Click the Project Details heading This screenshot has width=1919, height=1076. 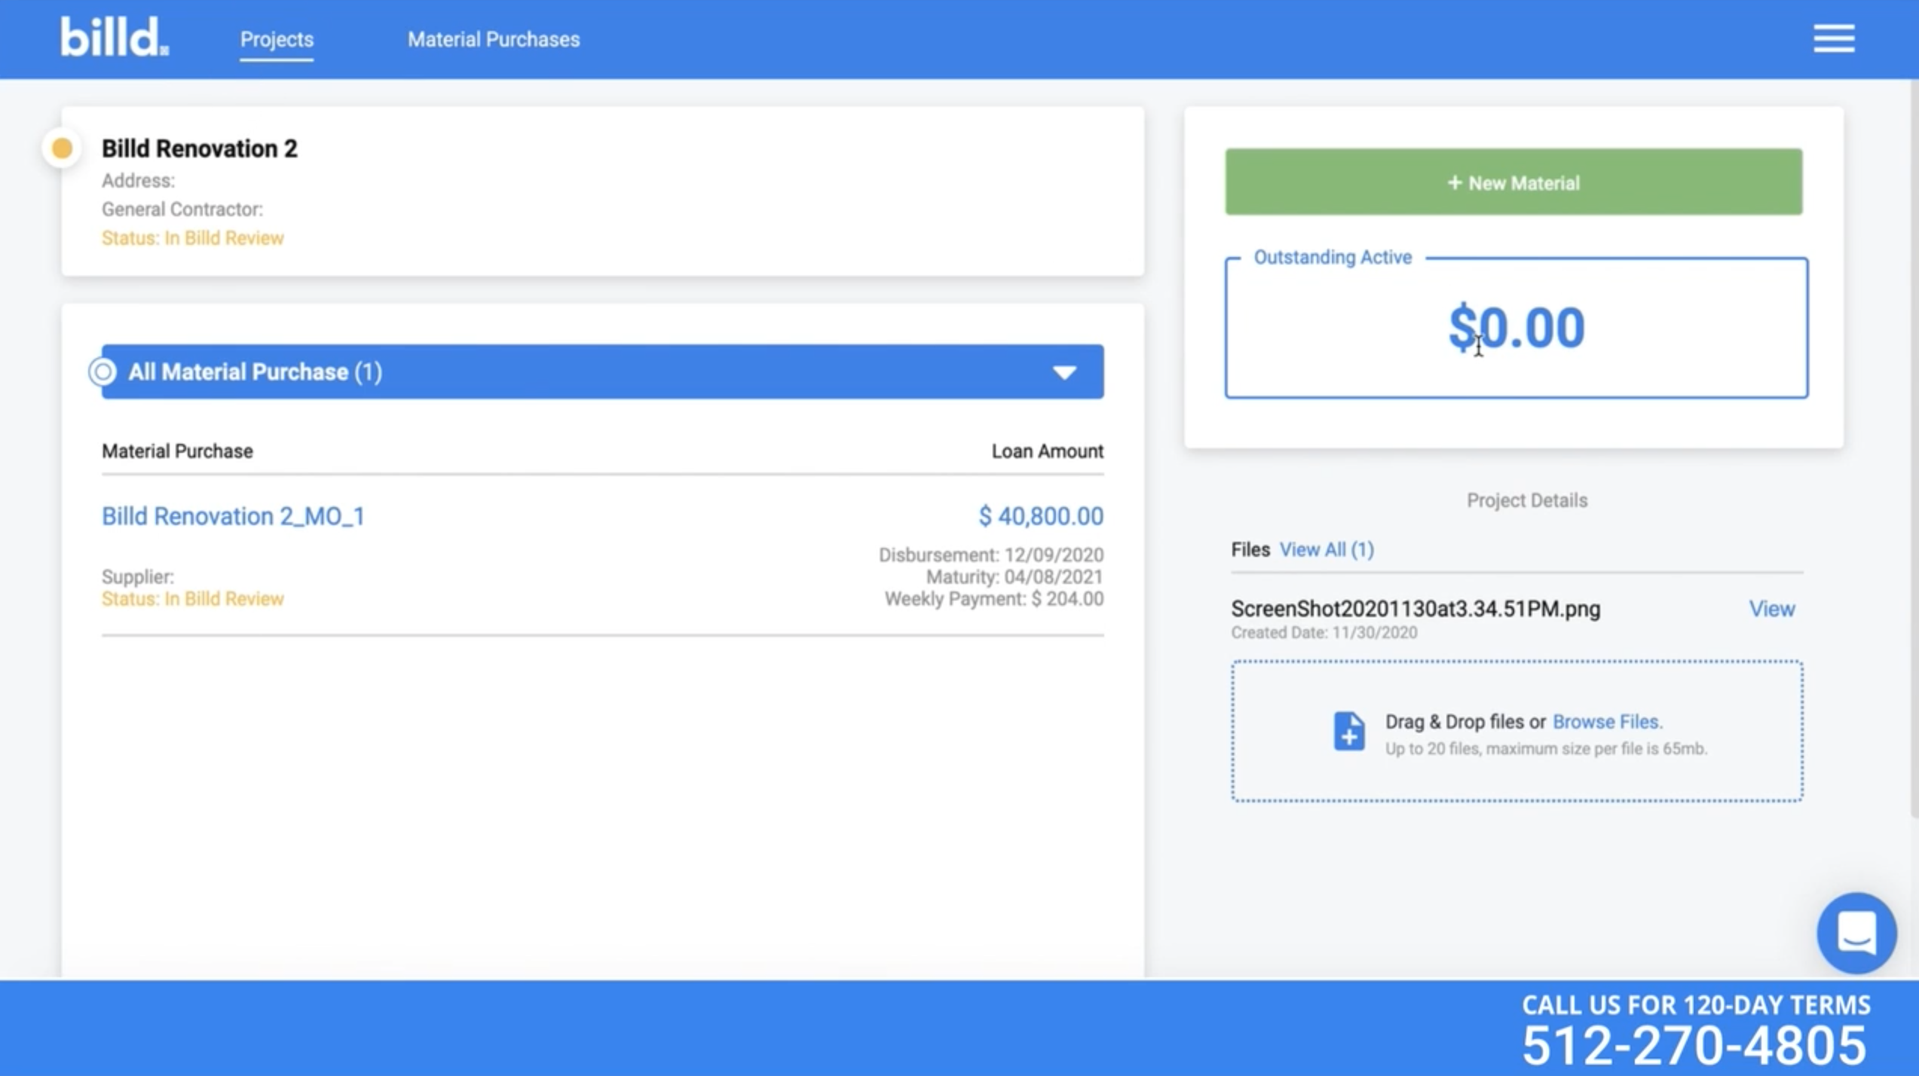coord(1527,501)
